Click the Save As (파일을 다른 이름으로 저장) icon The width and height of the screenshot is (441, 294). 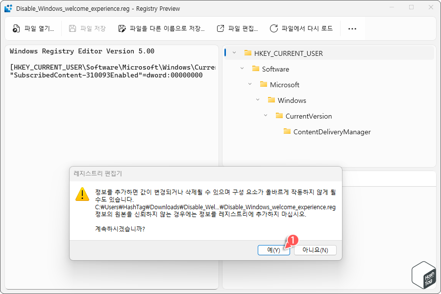[x=122, y=28]
